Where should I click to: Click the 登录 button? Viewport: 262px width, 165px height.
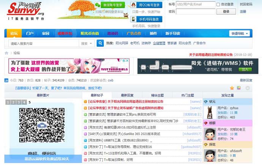[226, 12]
